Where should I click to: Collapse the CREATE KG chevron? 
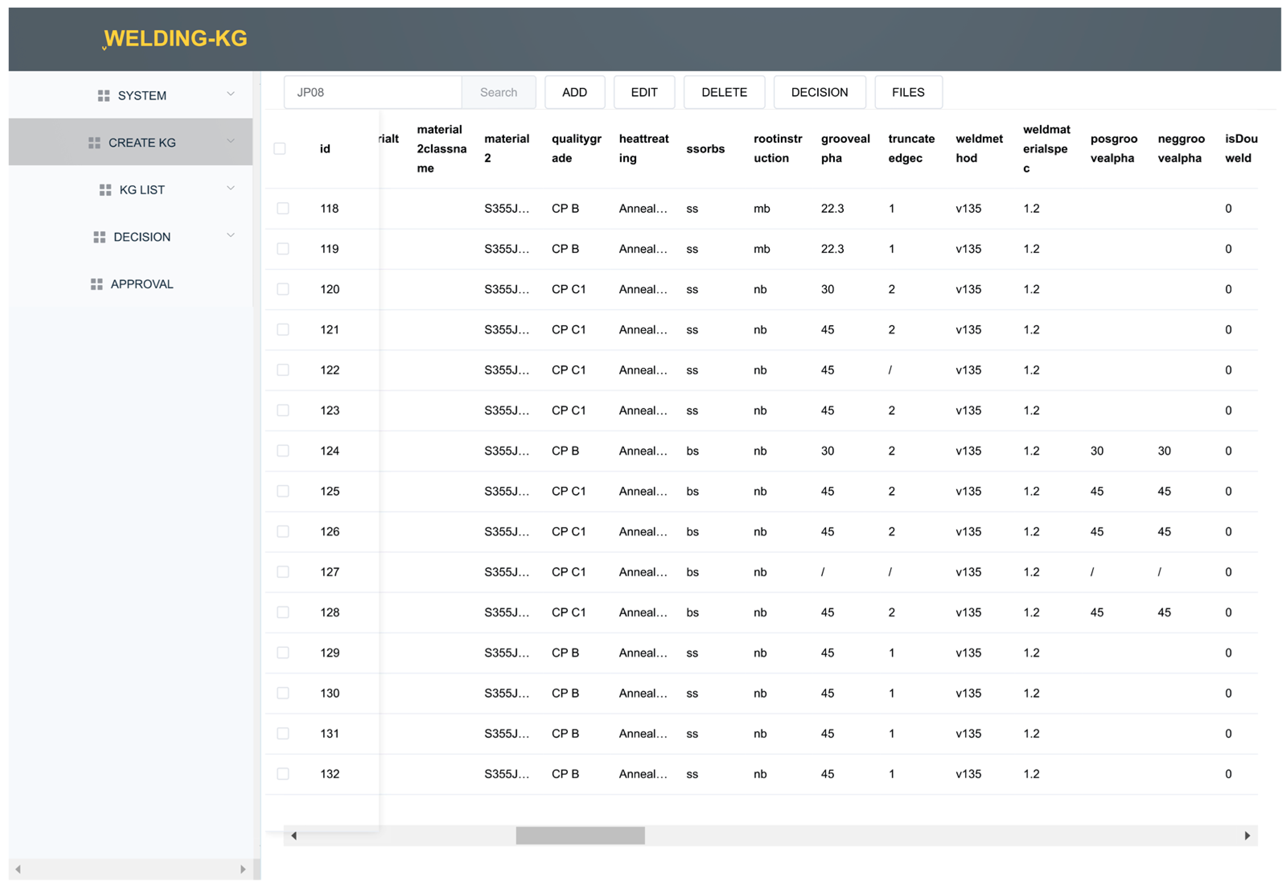click(x=230, y=141)
